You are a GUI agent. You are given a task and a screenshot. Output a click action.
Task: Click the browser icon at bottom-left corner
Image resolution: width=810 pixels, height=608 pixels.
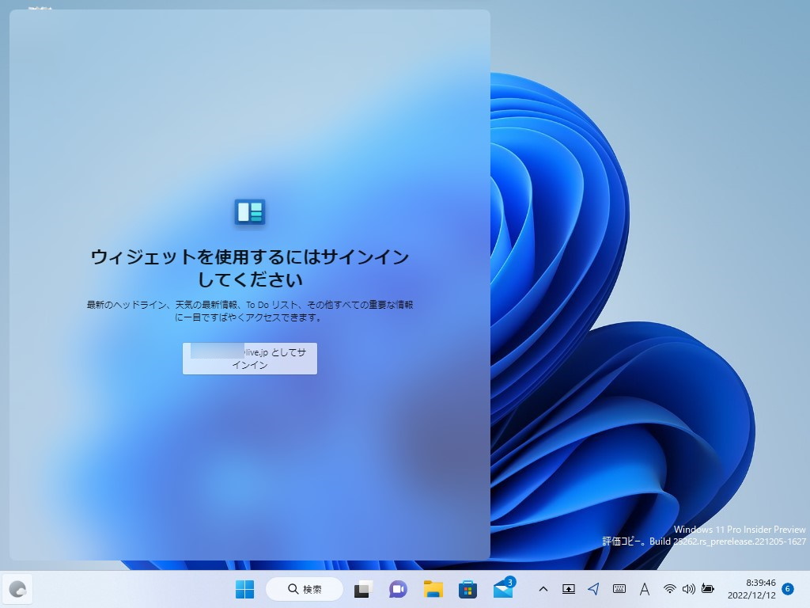click(x=17, y=589)
